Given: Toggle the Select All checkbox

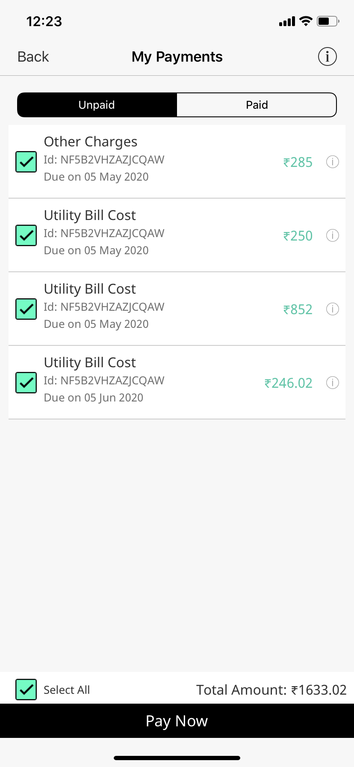Looking at the screenshot, I should pyautogui.click(x=26, y=690).
